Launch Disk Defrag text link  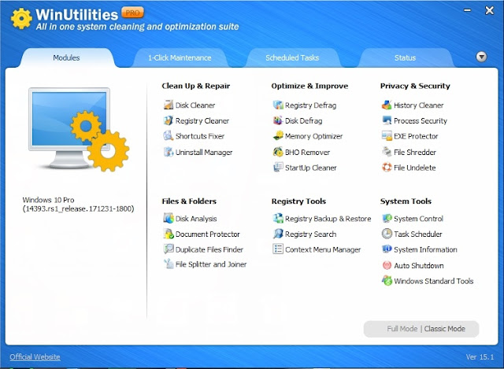pyautogui.click(x=303, y=120)
